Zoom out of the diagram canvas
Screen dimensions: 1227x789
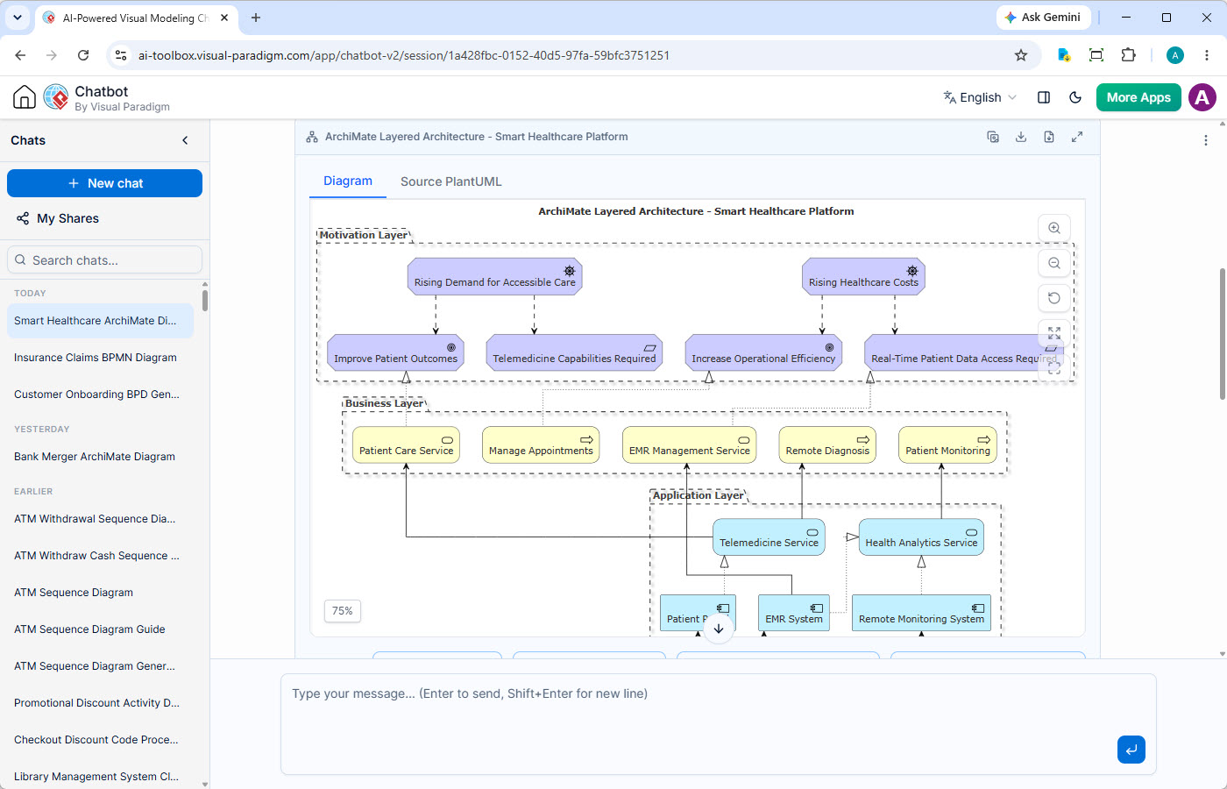pos(1054,263)
